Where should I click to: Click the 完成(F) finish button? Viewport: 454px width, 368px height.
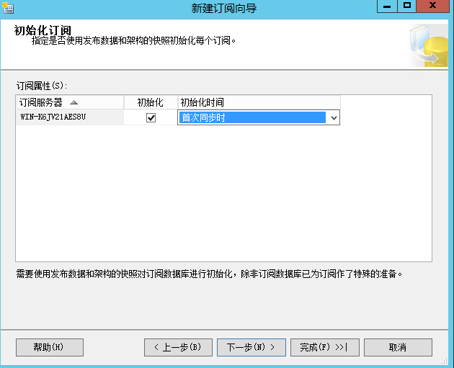(x=325, y=347)
